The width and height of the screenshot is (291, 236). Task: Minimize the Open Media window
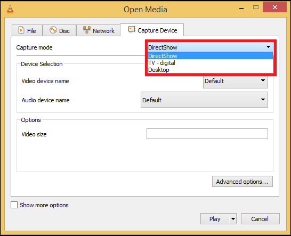click(x=241, y=9)
